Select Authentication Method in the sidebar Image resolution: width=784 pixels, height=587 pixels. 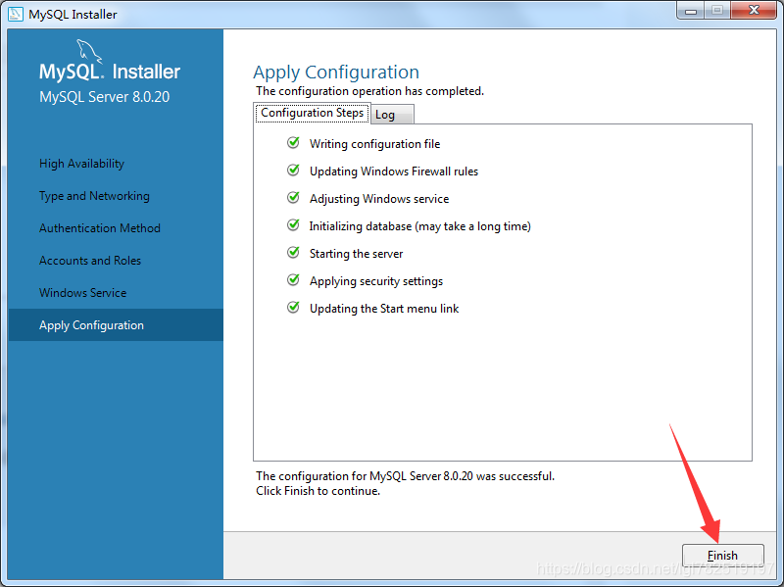click(x=100, y=228)
